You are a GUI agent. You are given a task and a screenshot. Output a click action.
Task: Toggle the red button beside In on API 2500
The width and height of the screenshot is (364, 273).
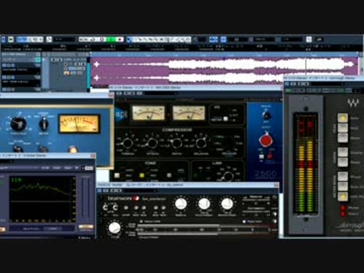(x=270, y=156)
